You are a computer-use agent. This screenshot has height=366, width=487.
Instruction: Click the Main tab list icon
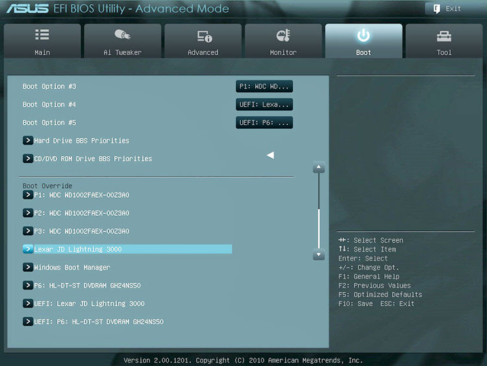click(x=42, y=35)
